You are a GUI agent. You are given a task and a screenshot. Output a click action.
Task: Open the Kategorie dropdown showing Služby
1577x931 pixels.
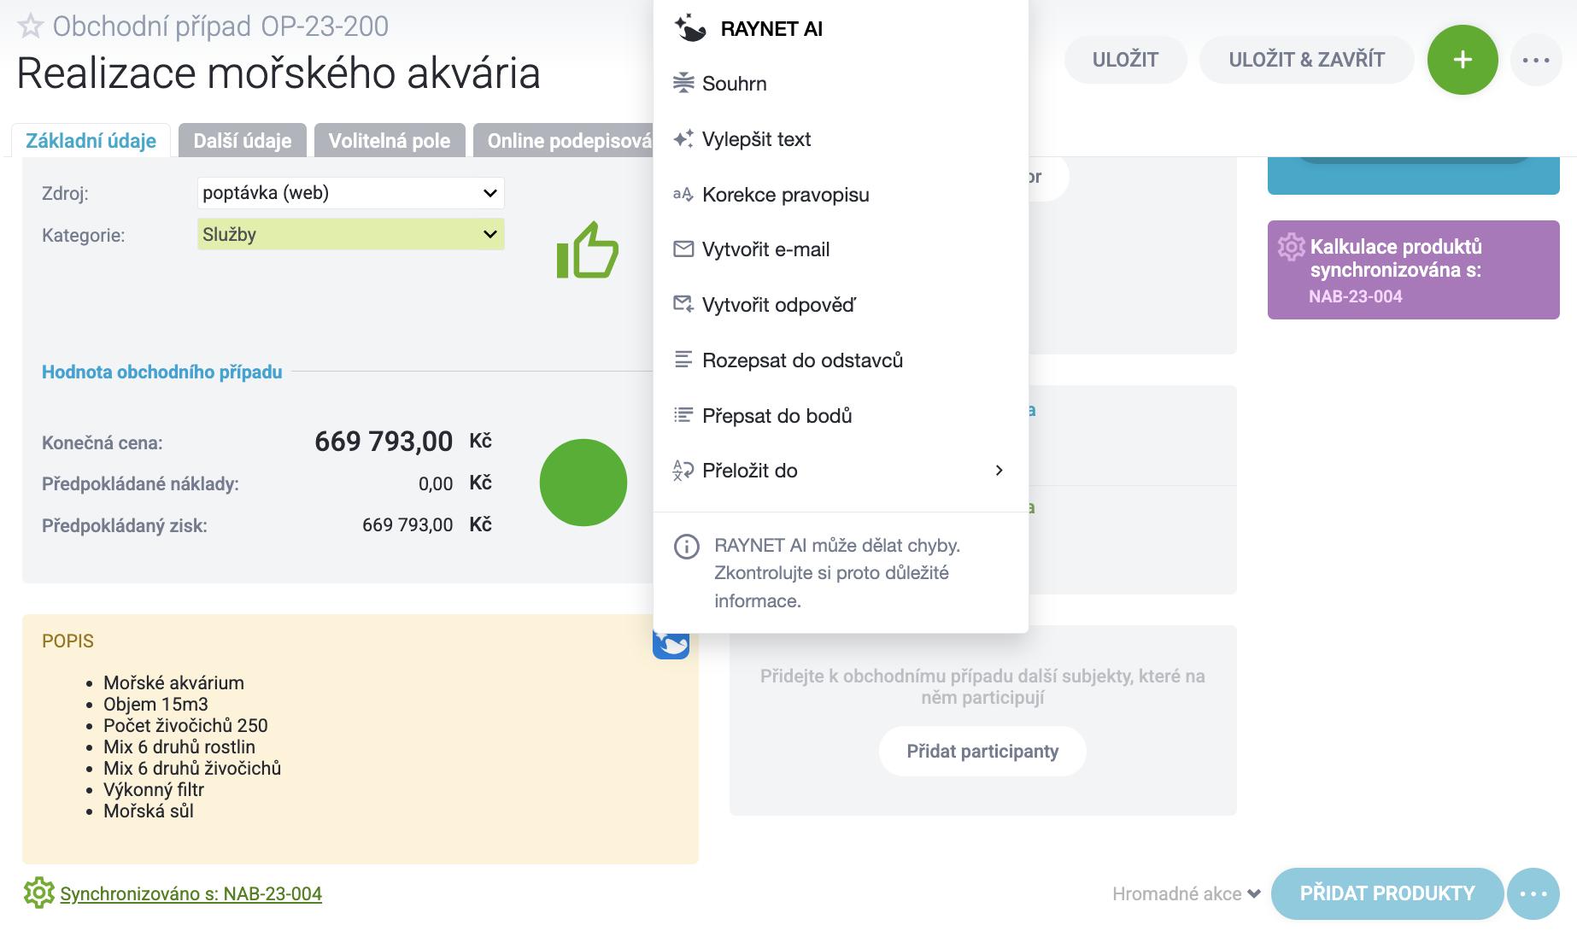click(x=350, y=235)
